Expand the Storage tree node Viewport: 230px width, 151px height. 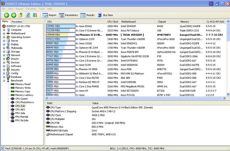point(4,52)
